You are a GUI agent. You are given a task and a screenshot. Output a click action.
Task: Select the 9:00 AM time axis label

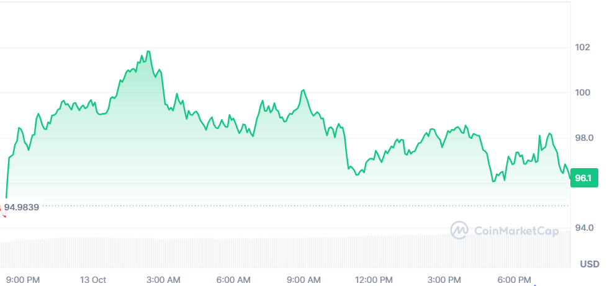pyautogui.click(x=304, y=280)
